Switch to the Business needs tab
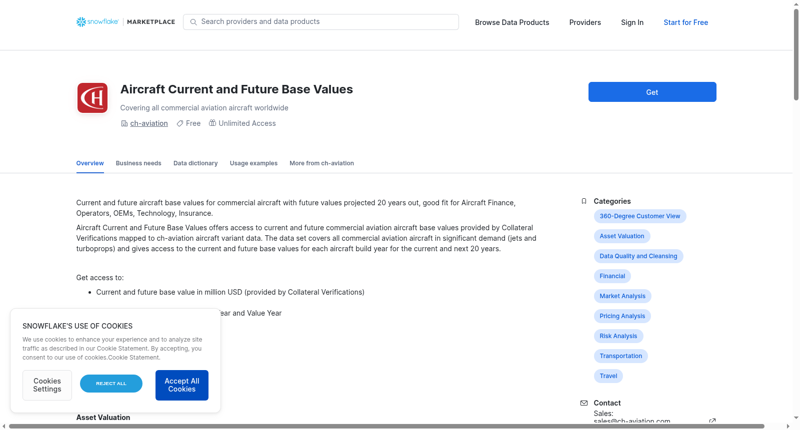The image size is (800, 430). click(138, 163)
